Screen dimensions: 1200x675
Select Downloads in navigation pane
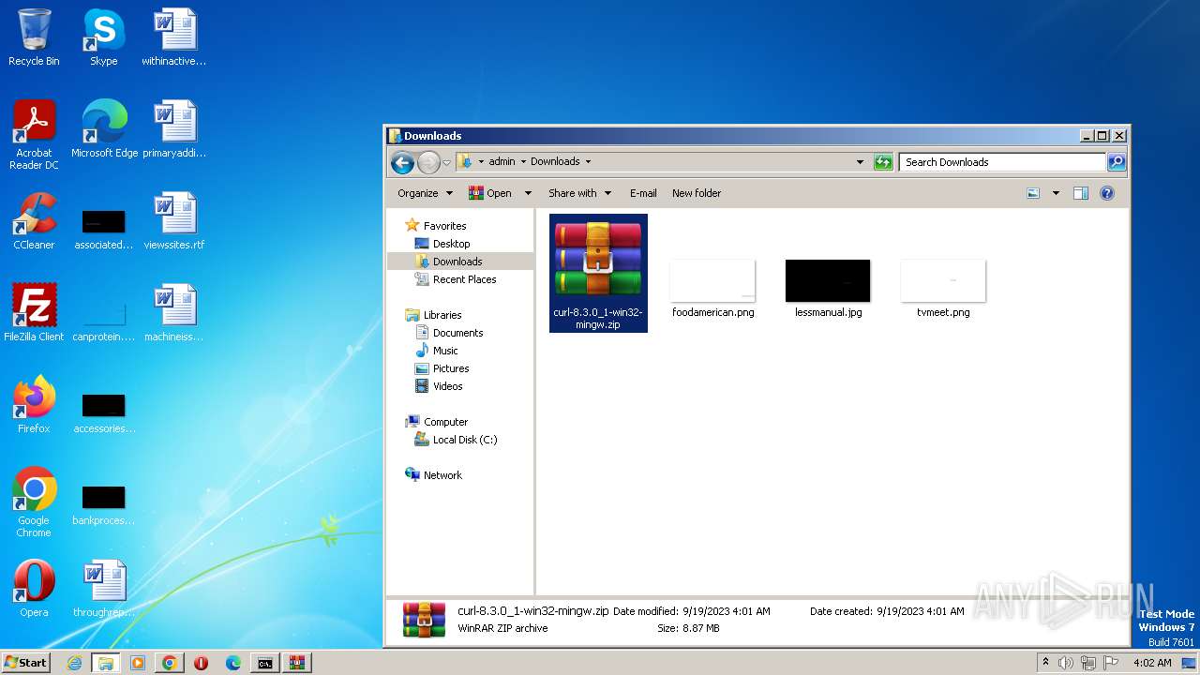(457, 262)
